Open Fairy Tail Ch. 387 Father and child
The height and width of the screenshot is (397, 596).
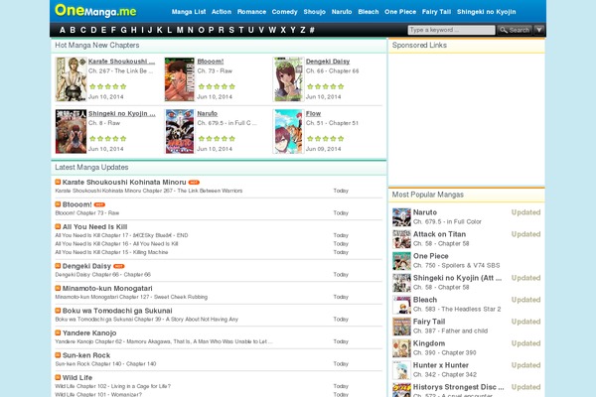point(450,331)
